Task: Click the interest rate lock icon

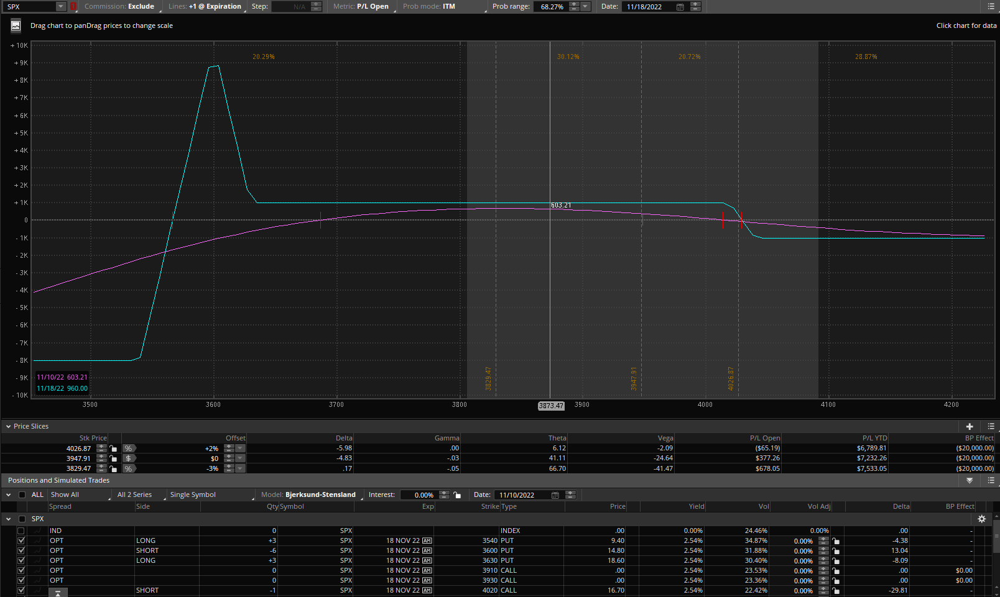Action: 457,495
